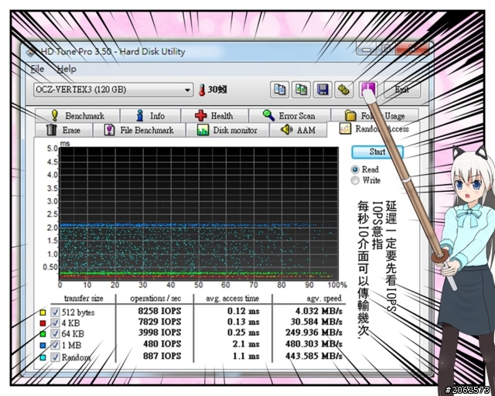
Task: Click the avg. access time column header
Action: coord(232,299)
